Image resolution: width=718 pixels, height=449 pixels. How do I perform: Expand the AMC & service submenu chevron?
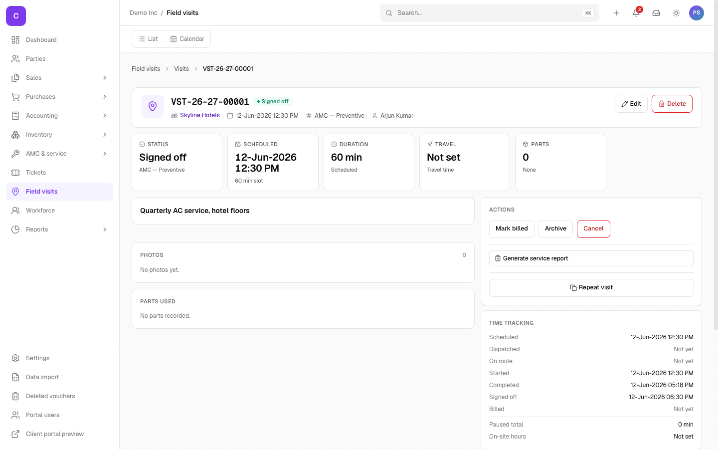[x=105, y=154]
